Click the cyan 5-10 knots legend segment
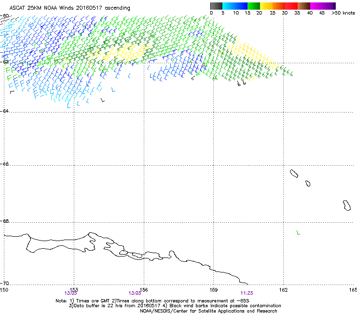 point(229,6)
